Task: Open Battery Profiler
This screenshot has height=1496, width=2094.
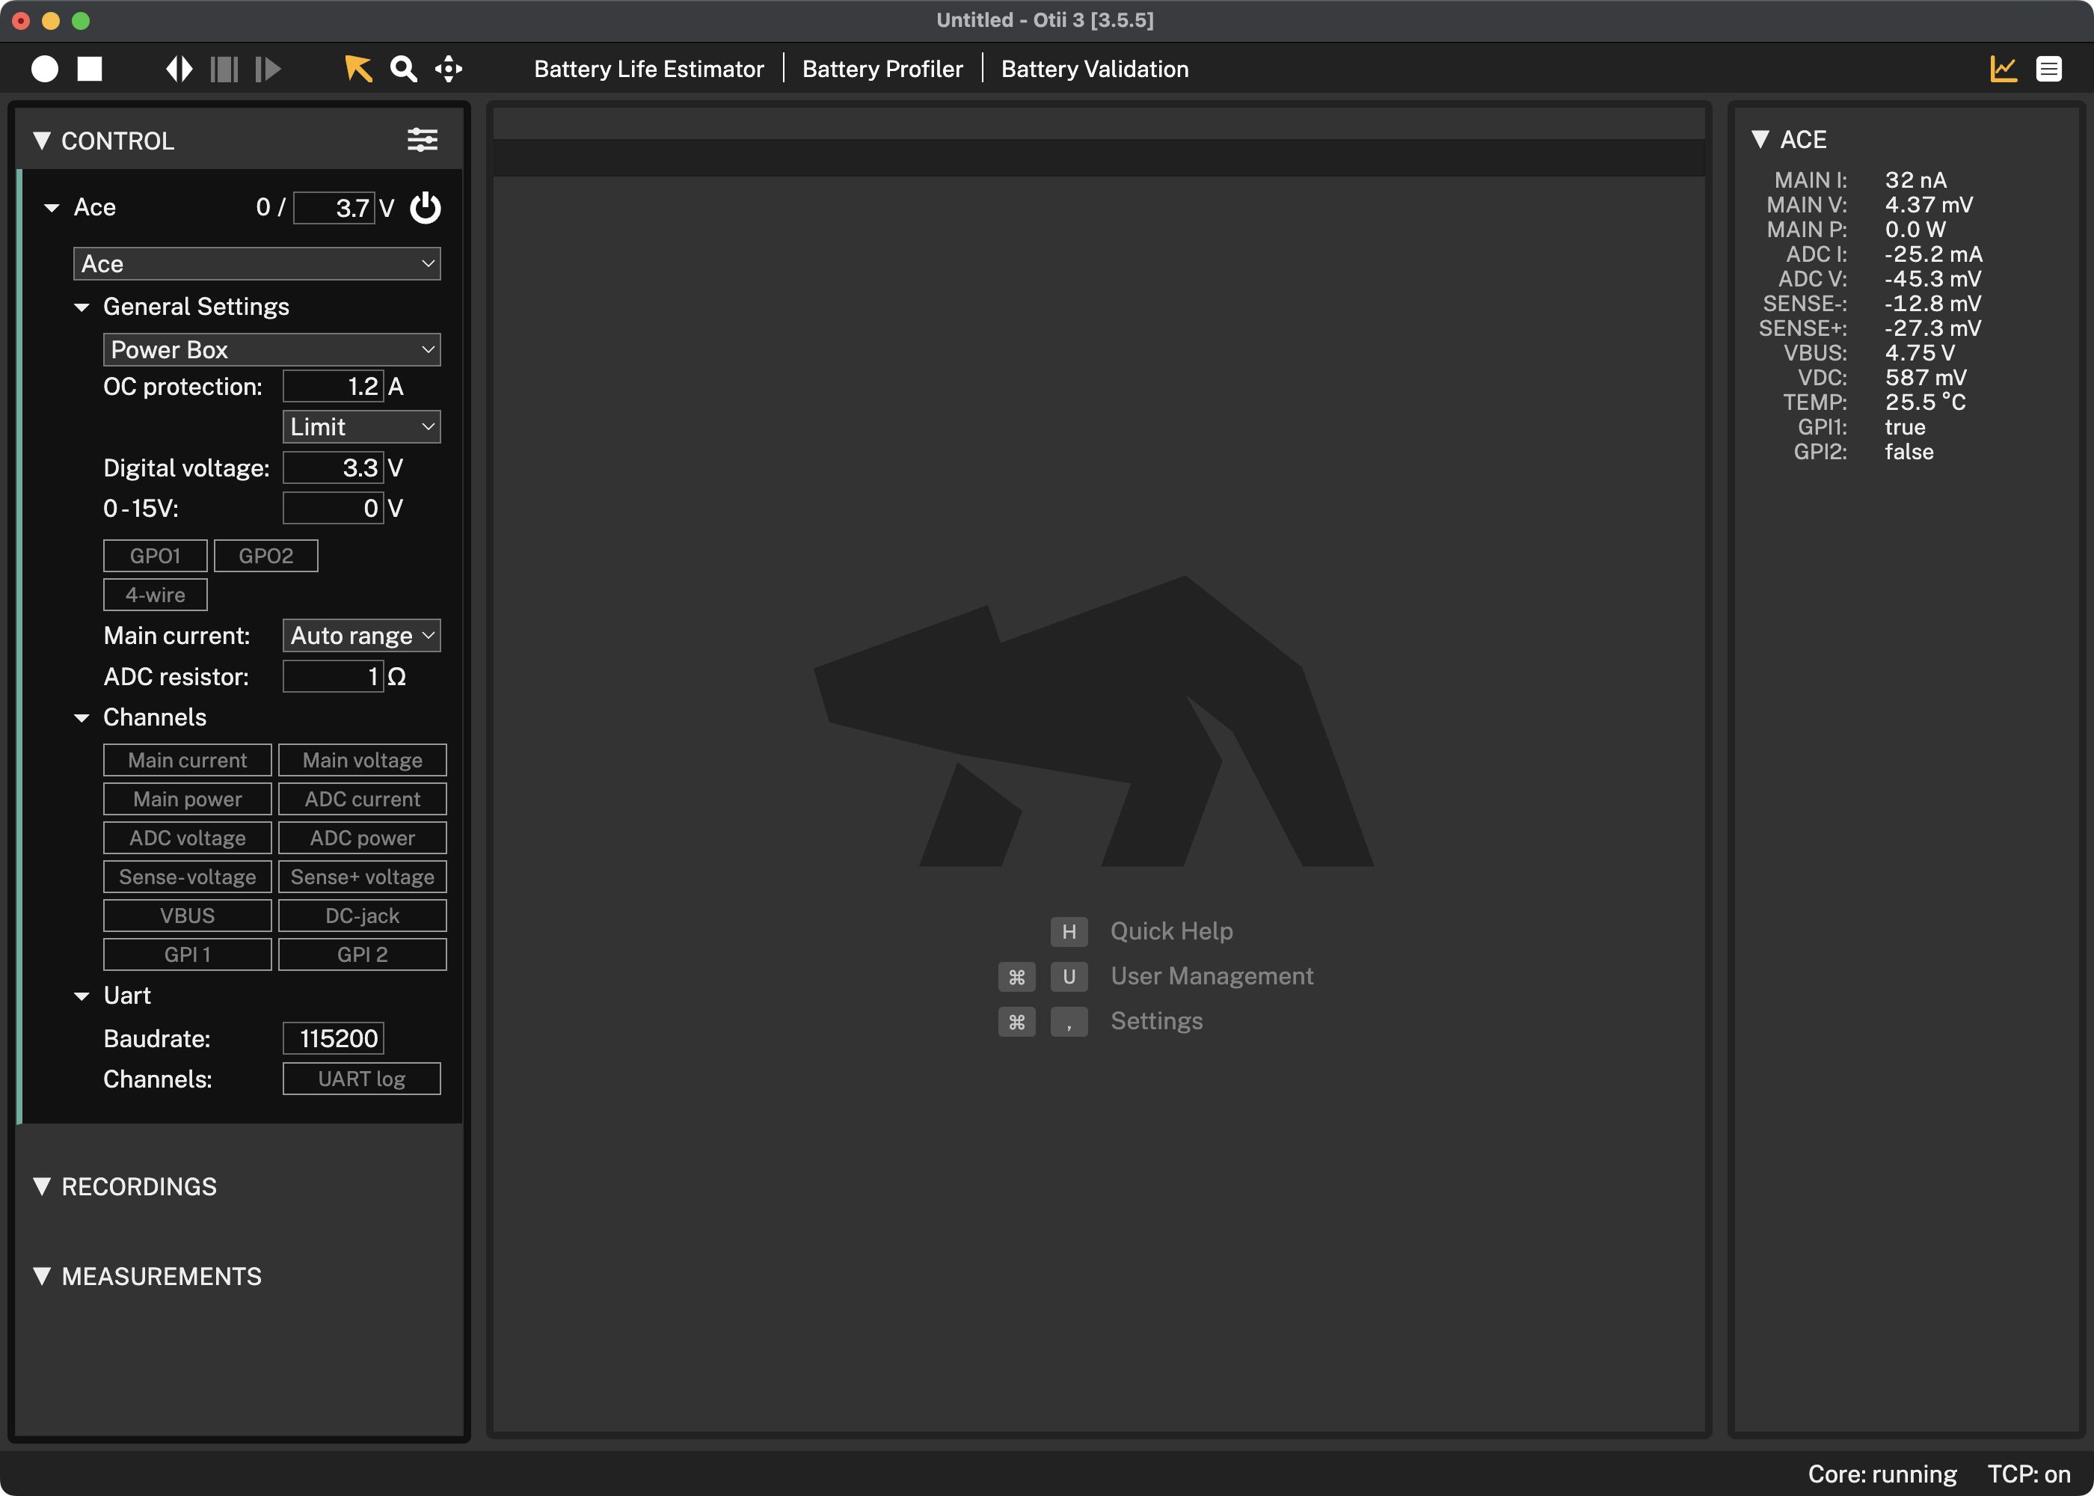Action: click(x=882, y=69)
